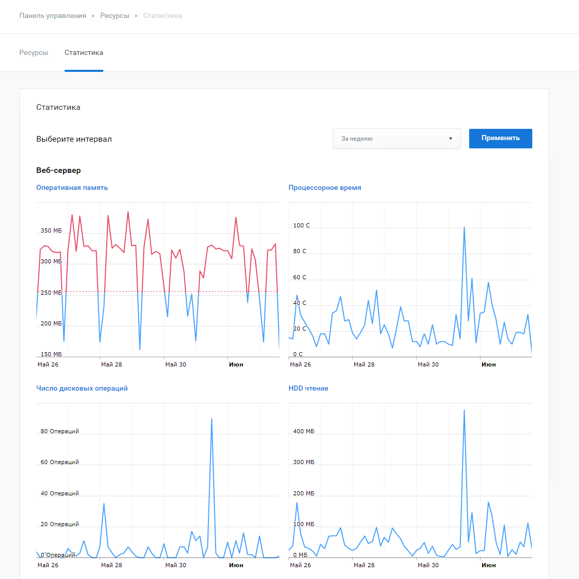Switch to the 'Ресурсы' tab
The height and width of the screenshot is (579, 579).
pyautogui.click(x=33, y=53)
